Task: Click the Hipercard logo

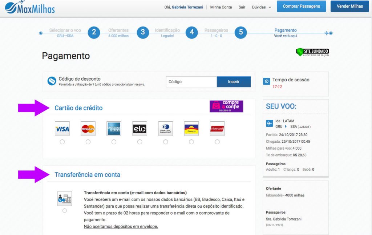Action: tap(217, 129)
